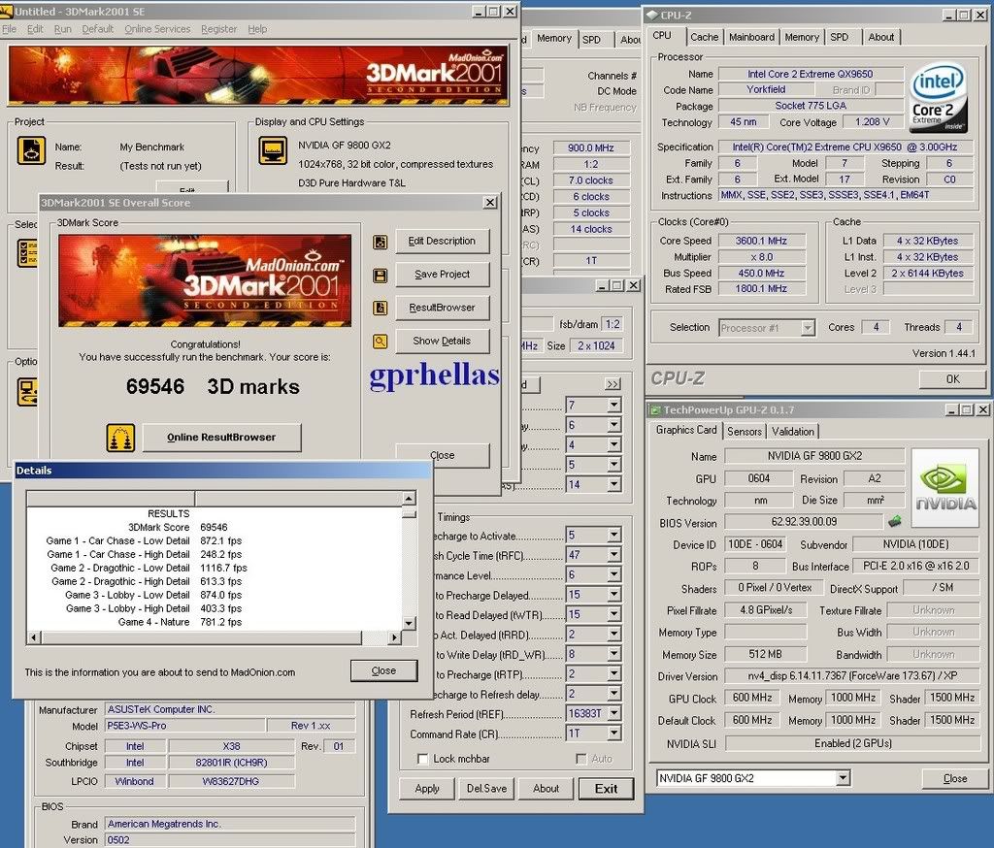Click OK in the CPU-Z window
994x848 pixels.
click(x=952, y=379)
